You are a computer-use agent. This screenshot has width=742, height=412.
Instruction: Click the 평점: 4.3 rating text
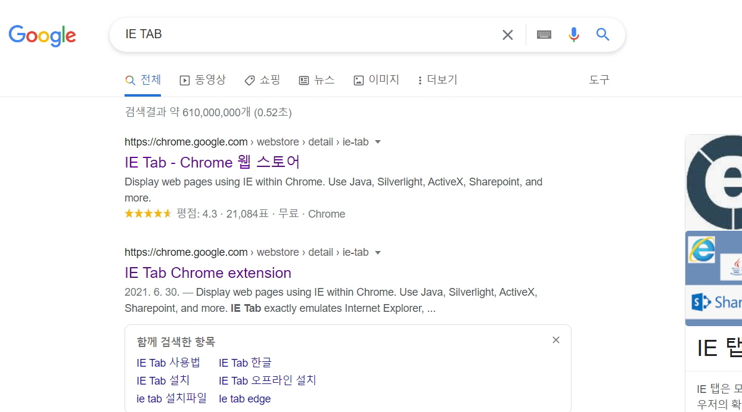pos(197,213)
